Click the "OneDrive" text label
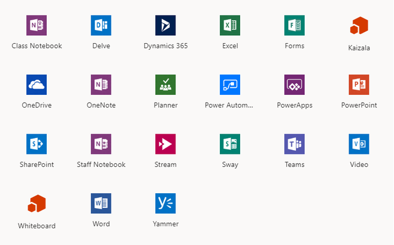The height and width of the screenshot is (245, 394). click(x=37, y=105)
